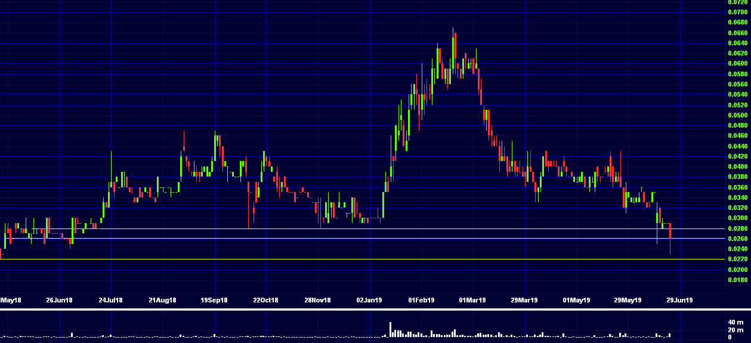Click the 01May19 date label

(x=576, y=300)
